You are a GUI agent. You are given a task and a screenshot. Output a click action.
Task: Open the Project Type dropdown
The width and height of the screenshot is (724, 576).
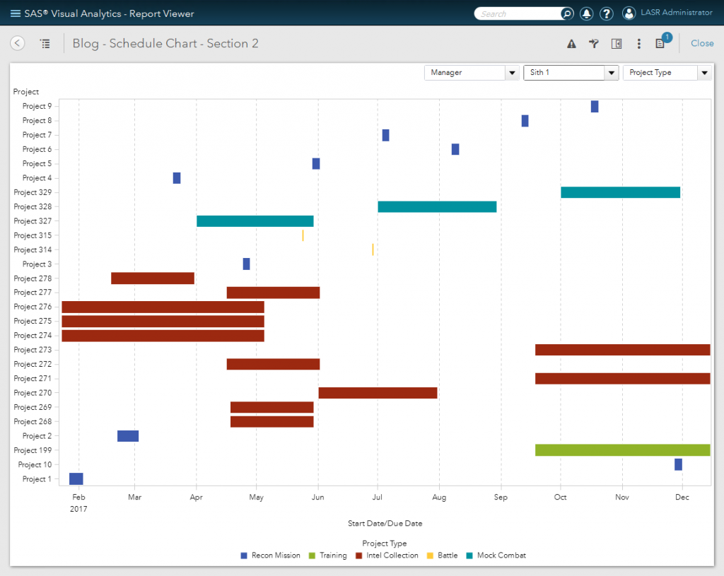[x=704, y=72]
